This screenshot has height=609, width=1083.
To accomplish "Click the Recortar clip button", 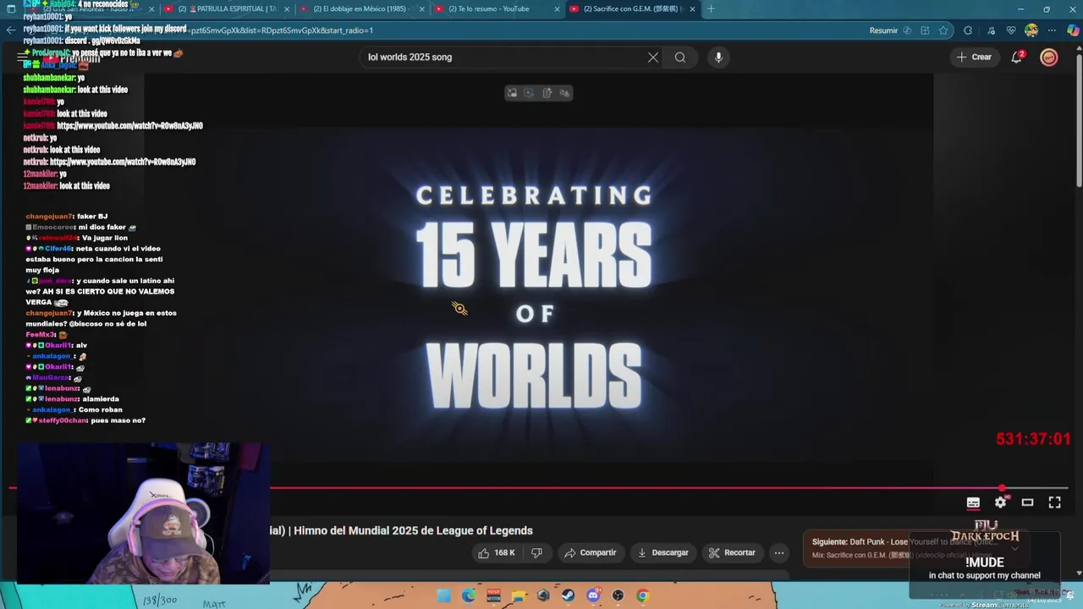I will click(732, 553).
